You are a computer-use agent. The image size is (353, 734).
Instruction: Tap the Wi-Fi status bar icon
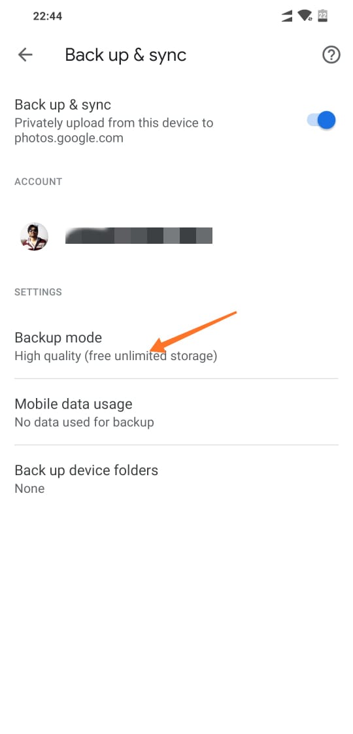pos(305,16)
